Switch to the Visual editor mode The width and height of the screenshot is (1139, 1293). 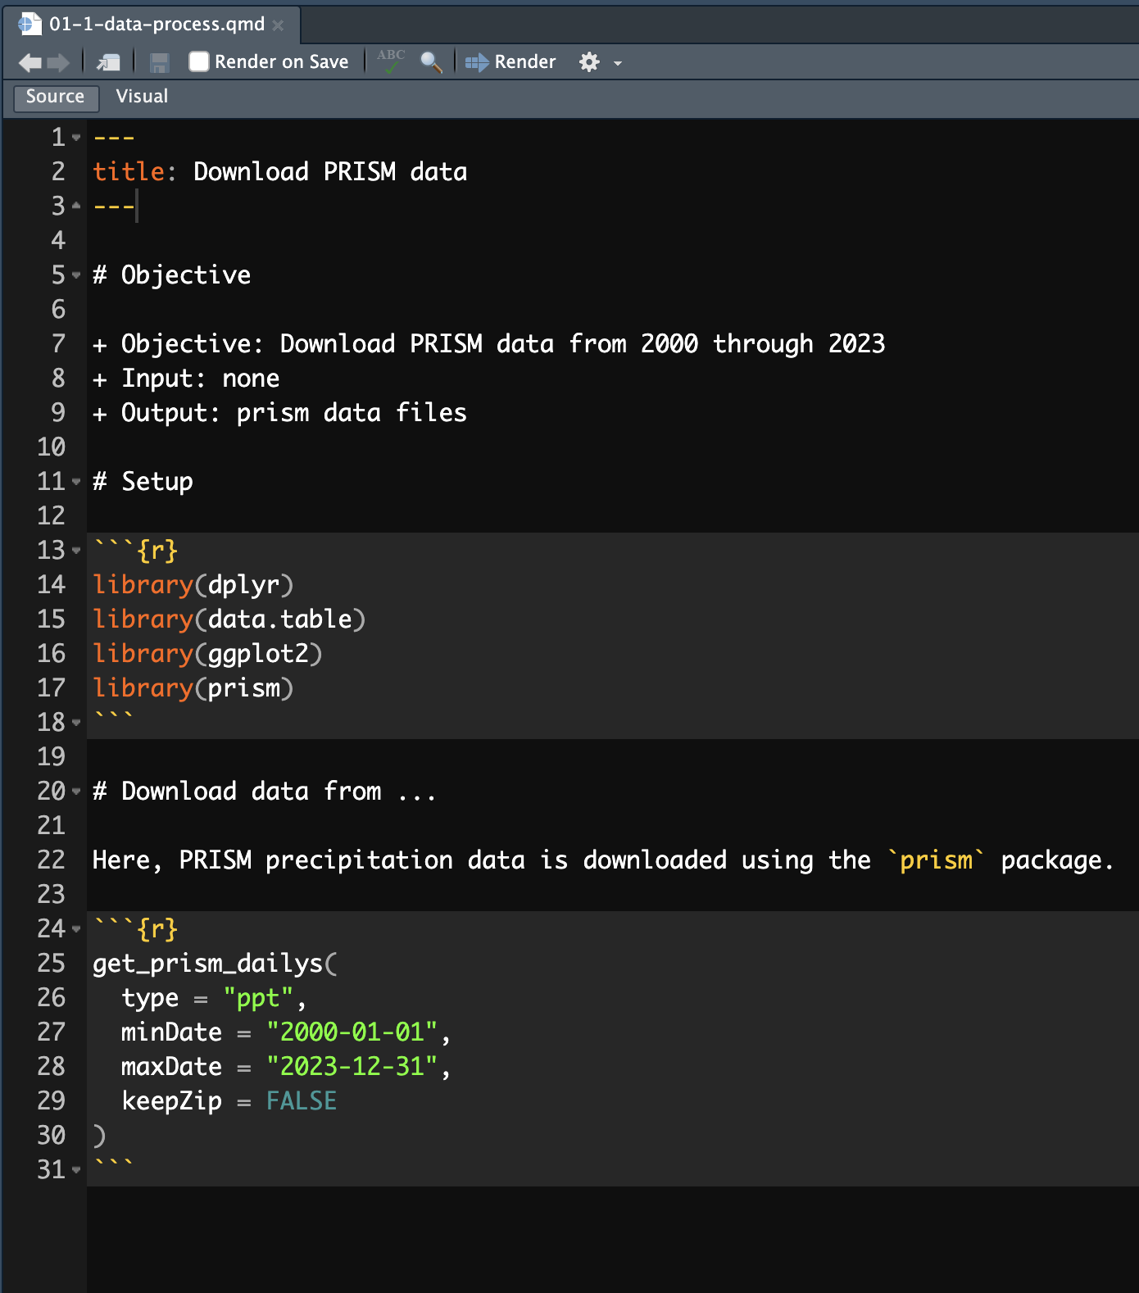(142, 97)
